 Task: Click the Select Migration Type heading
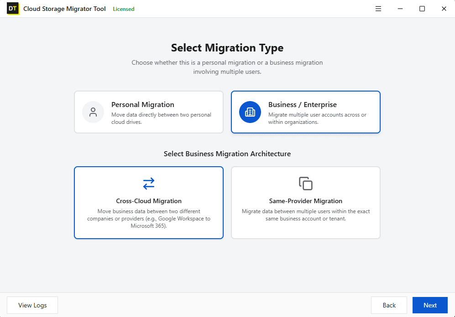pyautogui.click(x=227, y=48)
